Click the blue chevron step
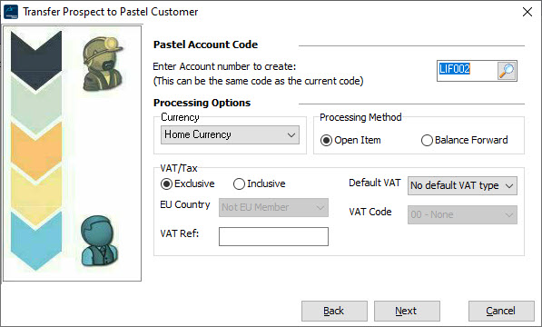542x327 pixels. pyautogui.click(x=36, y=241)
